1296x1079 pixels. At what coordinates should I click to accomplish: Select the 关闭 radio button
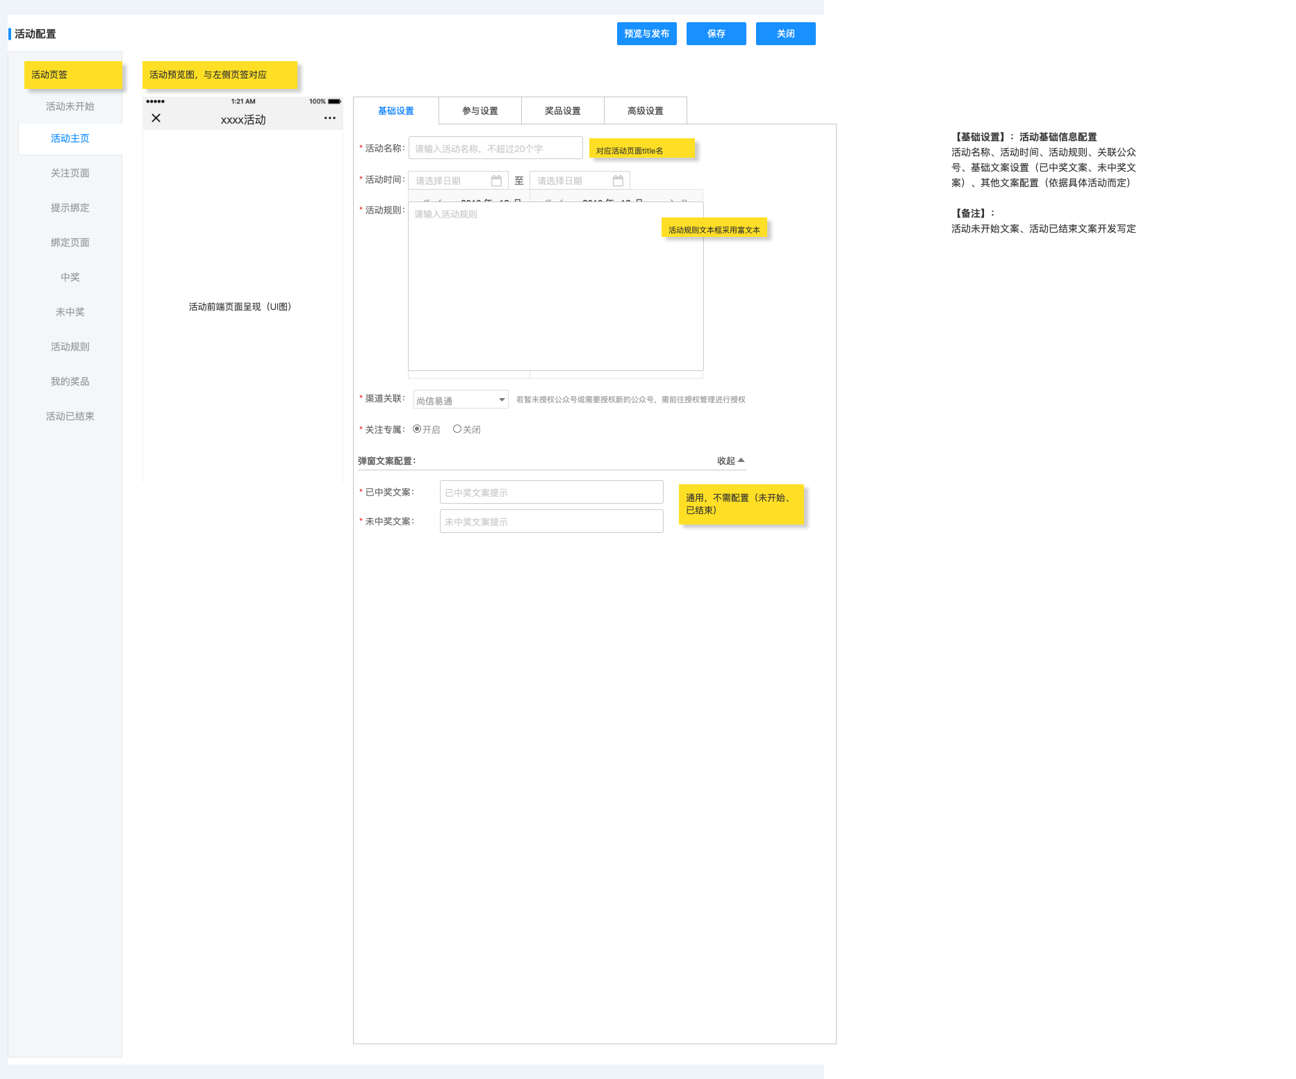pos(457,429)
